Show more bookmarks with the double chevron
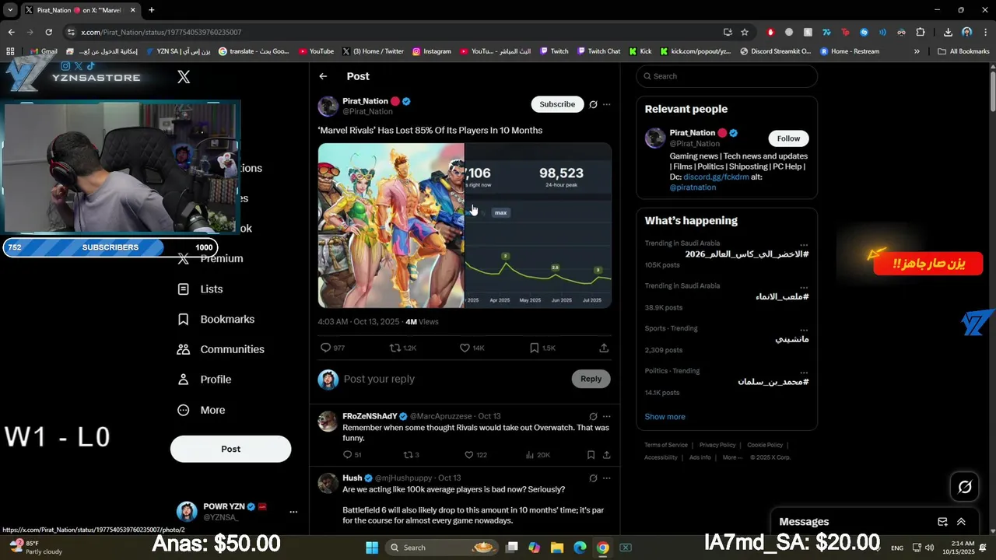Viewport: 996px width, 560px height. pyautogui.click(x=917, y=51)
